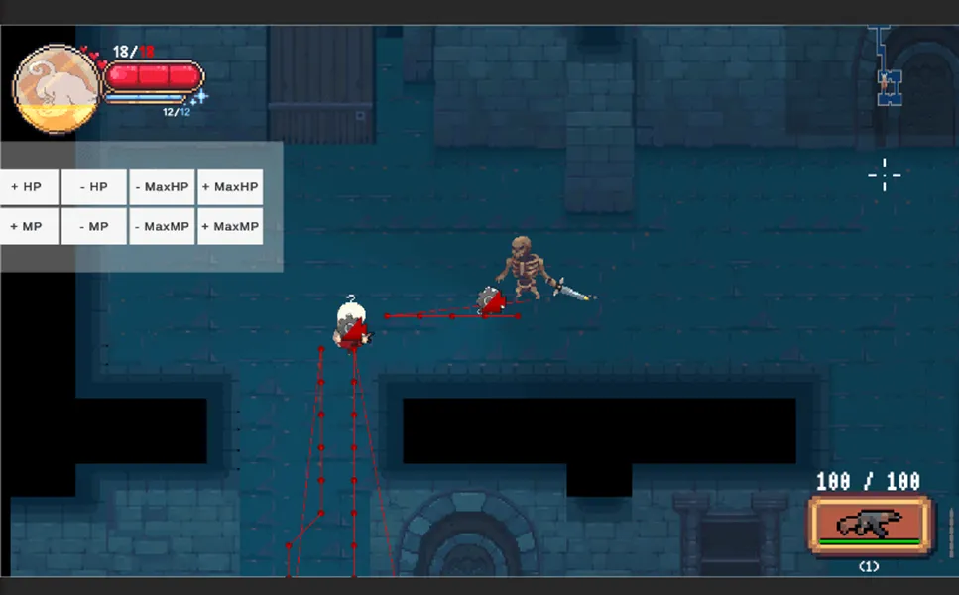Click the sparkle icon beside mana bar

click(x=199, y=97)
